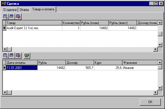Select the 25,6 exchange rate cell
The image size is (165, 109).
[x=108, y=68]
